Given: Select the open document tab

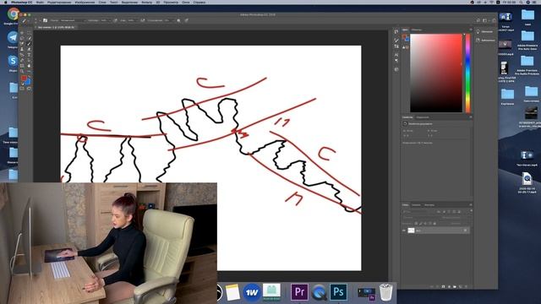Looking at the screenshot, I should pos(55,27).
